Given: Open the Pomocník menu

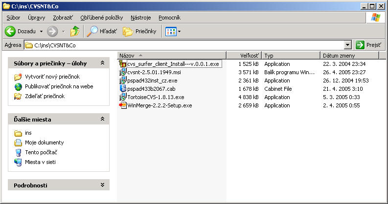Looking at the screenshot, I should (x=169, y=18).
